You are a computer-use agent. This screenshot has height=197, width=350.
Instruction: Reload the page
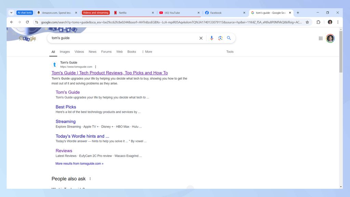(27, 22)
